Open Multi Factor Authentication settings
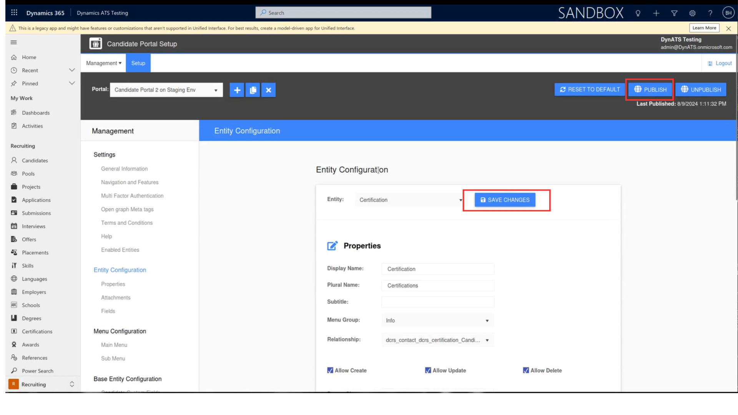Image resolution: width=738 pixels, height=415 pixels. point(132,196)
